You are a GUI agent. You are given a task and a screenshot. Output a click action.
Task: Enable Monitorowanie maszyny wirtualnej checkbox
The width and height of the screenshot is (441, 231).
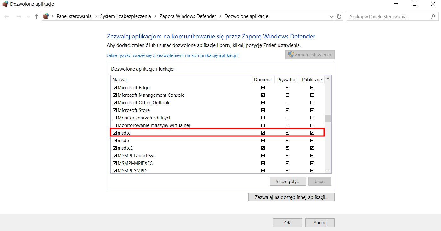pyautogui.click(x=115, y=125)
